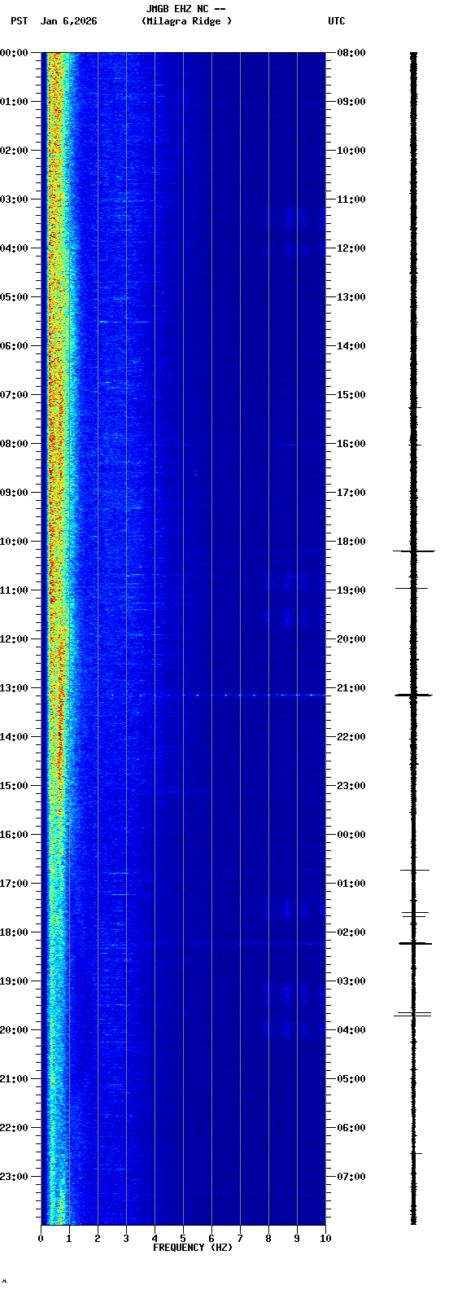This screenshot has height=1290, width=449.
Task: Click the seismogram spike near 11:00 PST
Action: pyautogui.click(x=412, y=588)
